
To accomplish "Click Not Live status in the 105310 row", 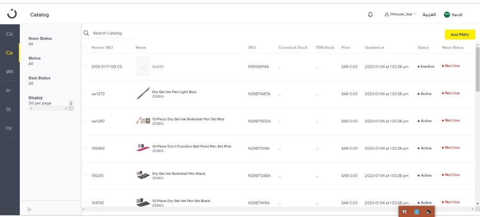I will pyautogui.click(x=450, y=175).
